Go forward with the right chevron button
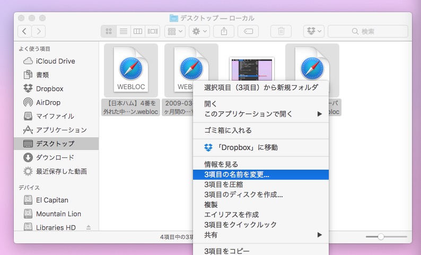This screenshot has height=255, width=421. coord(38,31)
